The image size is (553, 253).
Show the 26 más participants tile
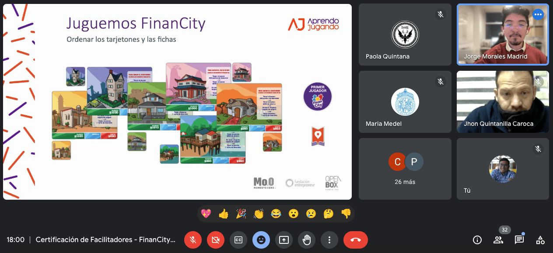click(405, 169)
